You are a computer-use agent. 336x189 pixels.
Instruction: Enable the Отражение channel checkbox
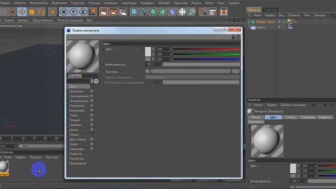click(x=92, y=106)
